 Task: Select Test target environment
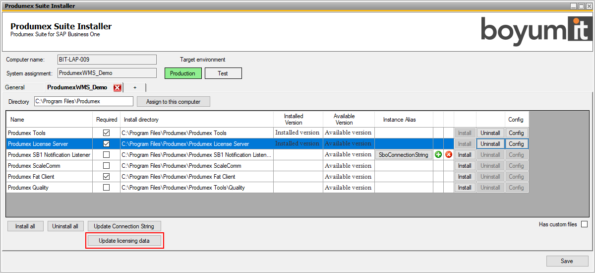(223, 73)
